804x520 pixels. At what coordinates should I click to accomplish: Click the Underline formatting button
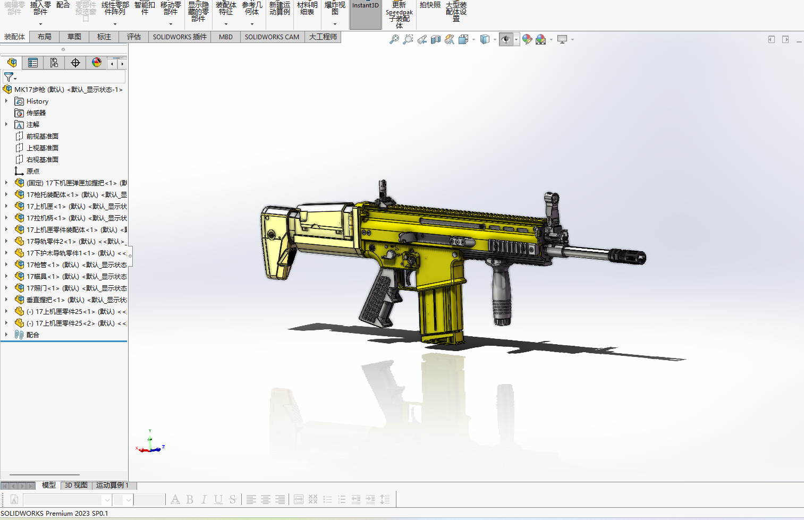click(x=218, y=499)
